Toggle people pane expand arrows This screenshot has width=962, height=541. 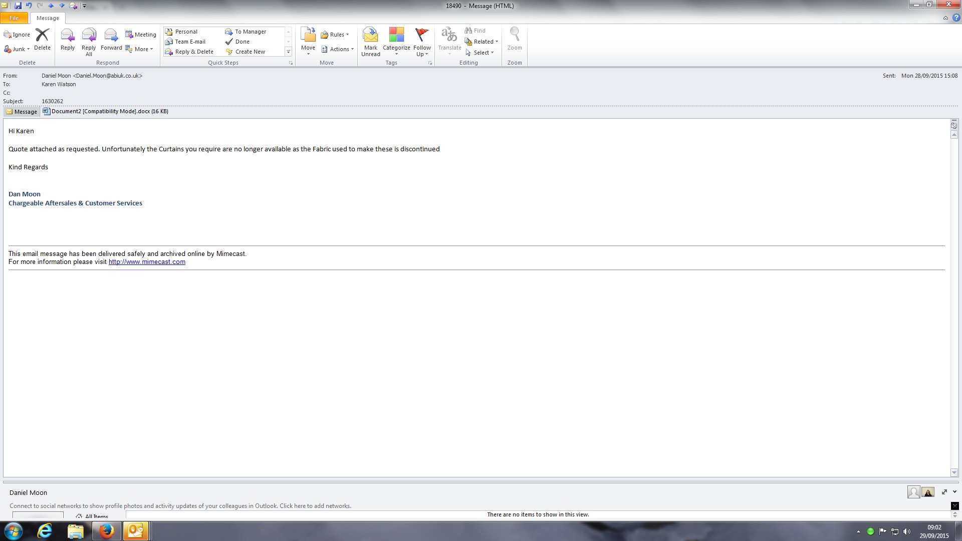[x=944, y=492]
